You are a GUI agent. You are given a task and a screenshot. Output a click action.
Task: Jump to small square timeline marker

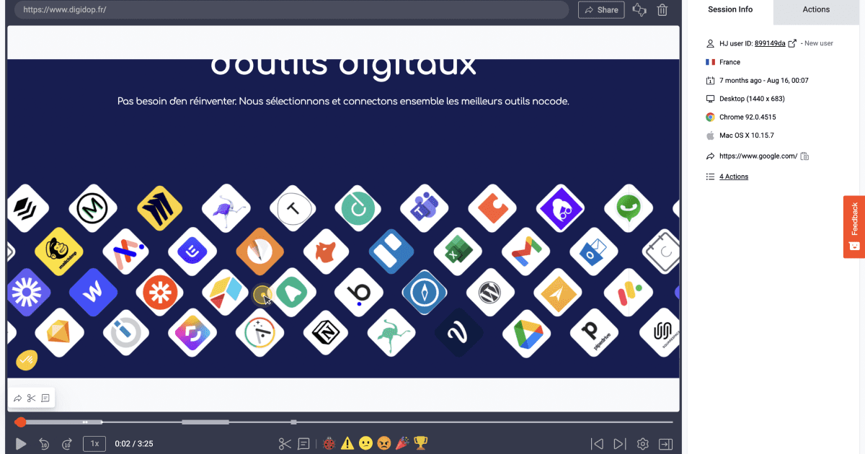[293, 422]
